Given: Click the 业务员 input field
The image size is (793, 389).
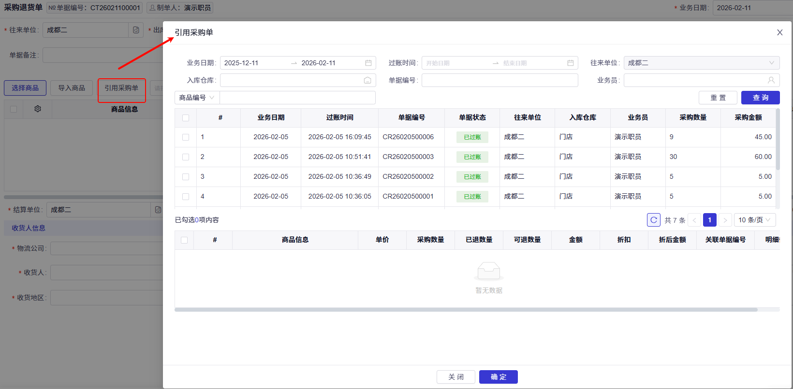Looking at the screenshot, I should pos(702,80).
